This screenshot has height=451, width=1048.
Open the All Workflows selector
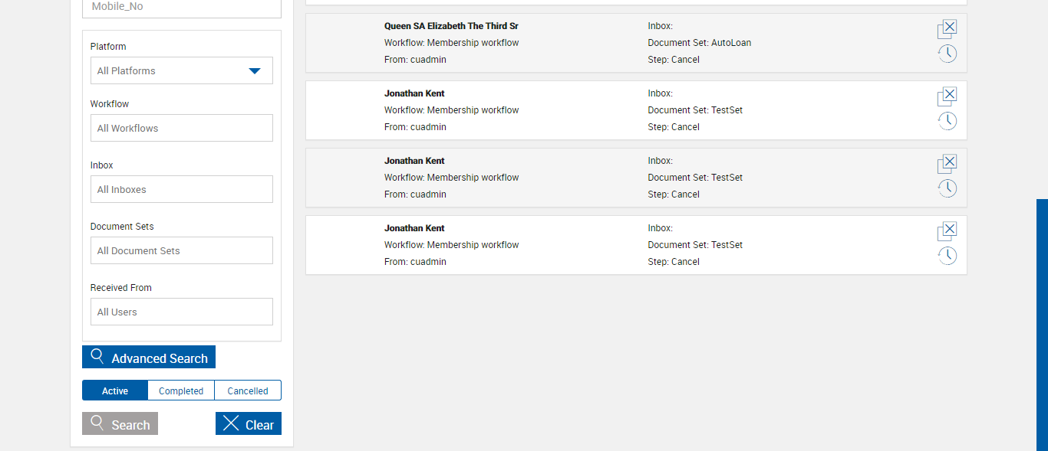point(181,128)
